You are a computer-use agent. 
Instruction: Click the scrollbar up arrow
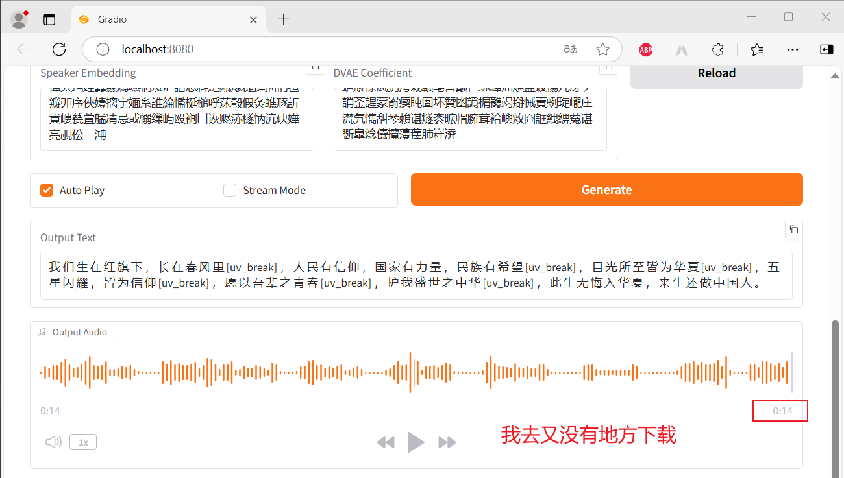pyautogui.click(x=836, y=75)
